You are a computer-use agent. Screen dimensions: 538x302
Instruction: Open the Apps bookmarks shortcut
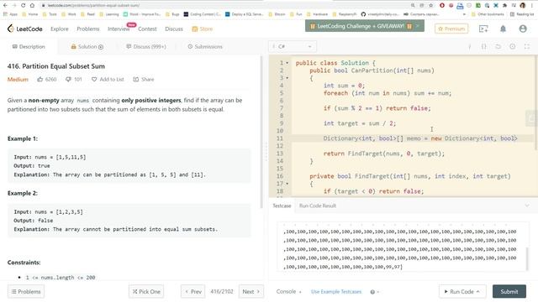[10, 14]
